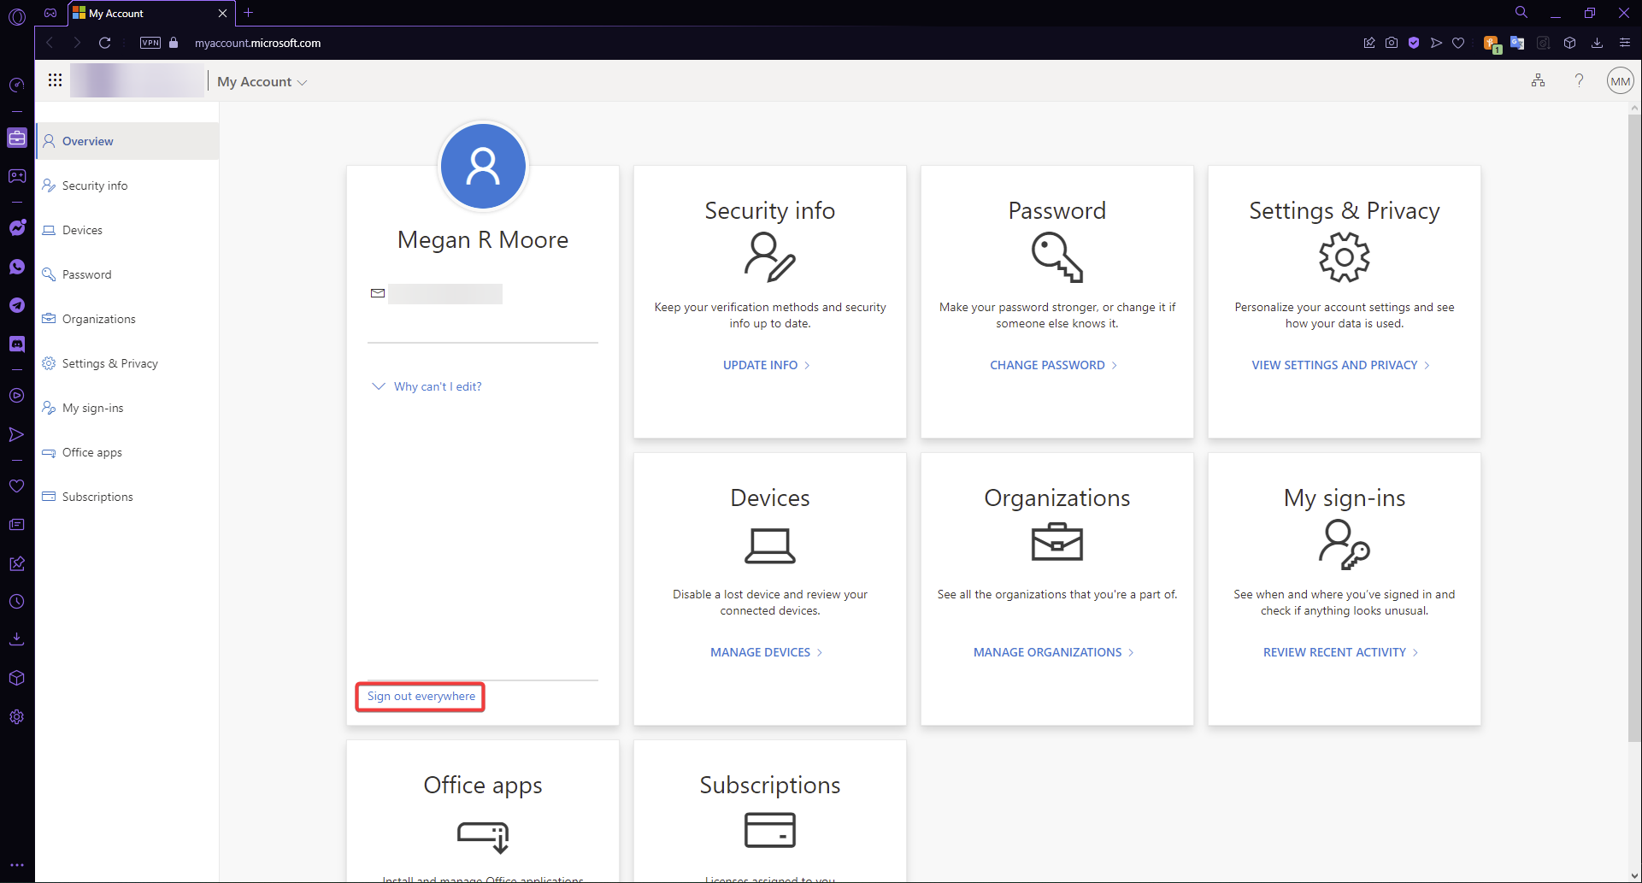Toggle the VPN badge in the address bar
This screenshot has height=883, width=1642.
click(x=150, y=42)
